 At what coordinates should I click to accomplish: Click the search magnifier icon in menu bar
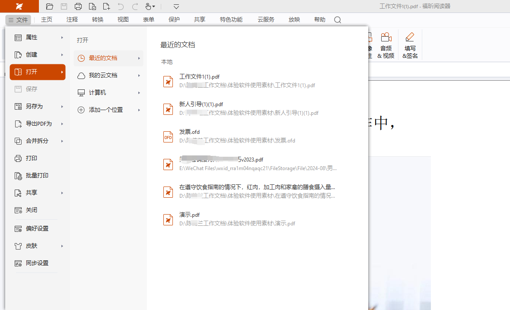pyautogui.click(x=338, y=20)
